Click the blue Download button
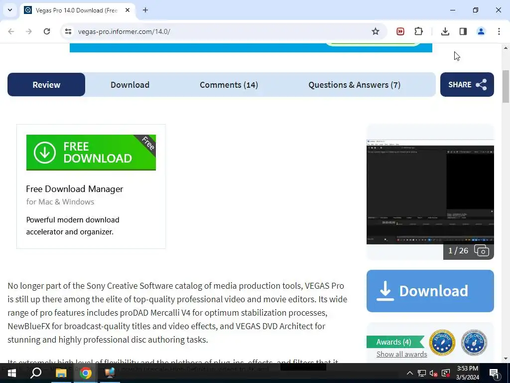Viewport: 510px width, 383px height. [x=430, y=291]
